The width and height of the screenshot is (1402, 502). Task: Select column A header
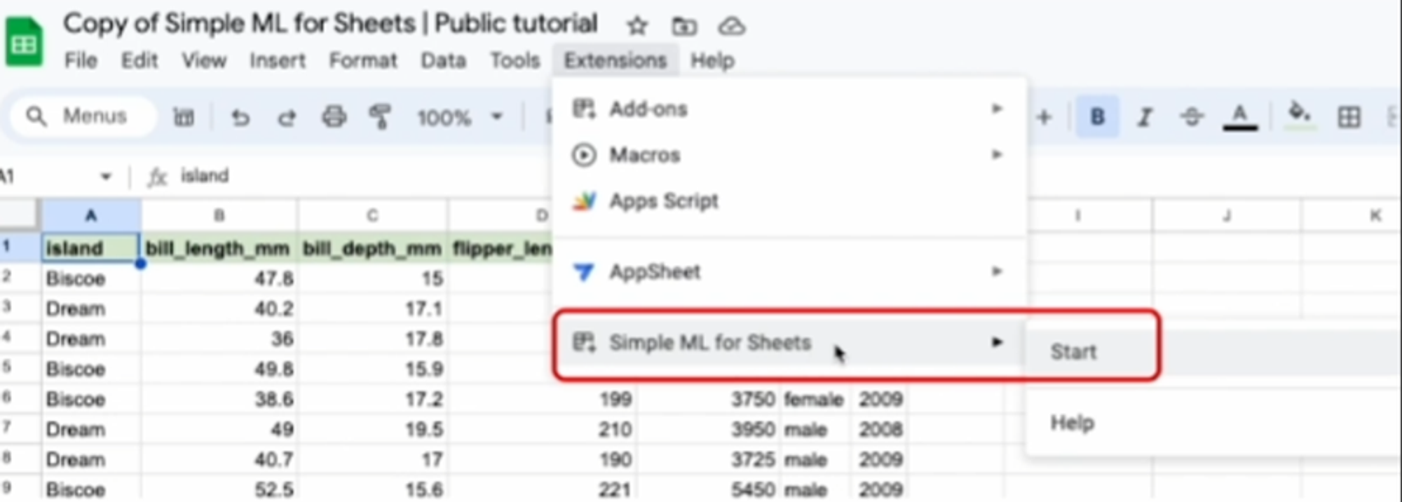click(x=90, y=215)
